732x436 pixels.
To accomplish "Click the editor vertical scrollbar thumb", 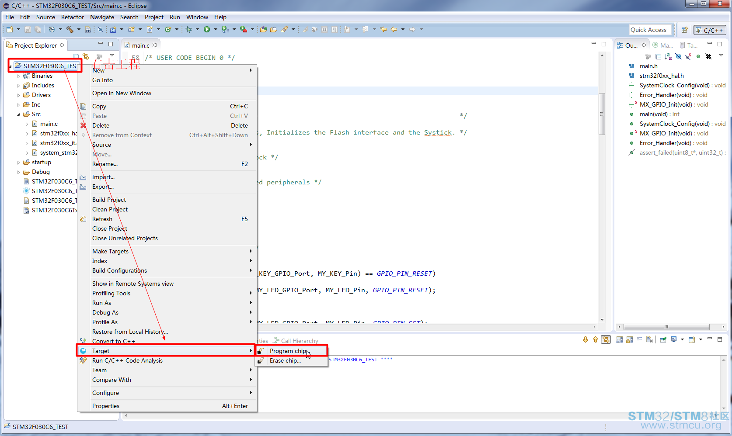I will (602, 114).
